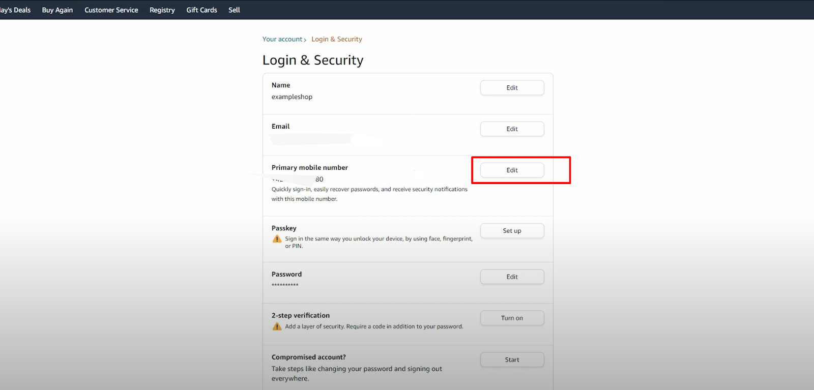This screenshot has height=390, width=814.
Task: Edit the Email address
Action: [512, 129]
